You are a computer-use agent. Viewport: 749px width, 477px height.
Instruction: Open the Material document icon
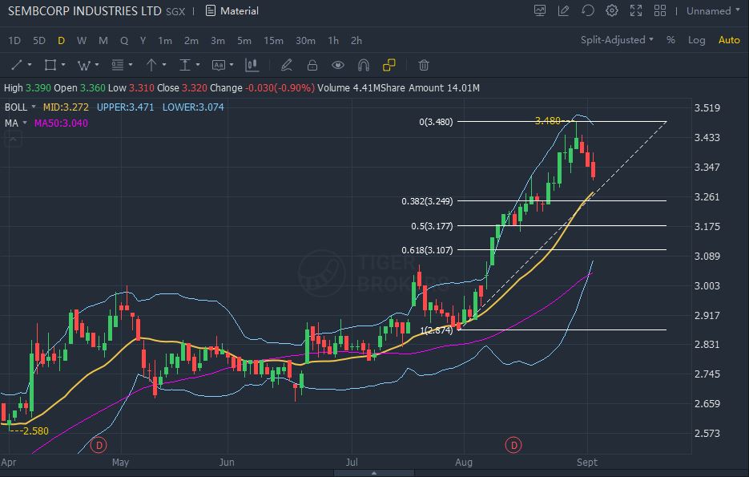(x=210, y=10)
